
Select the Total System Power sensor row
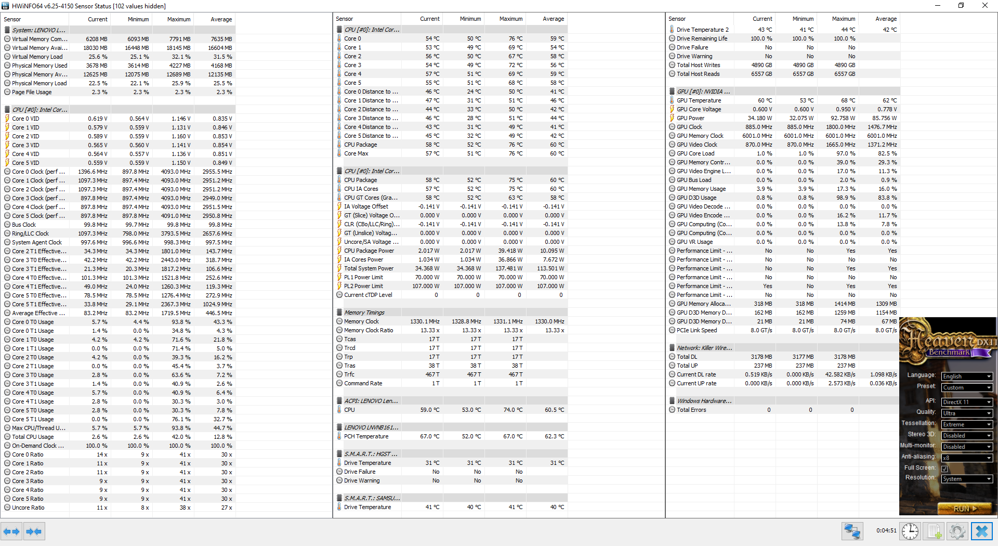click(x=369, y=268)
